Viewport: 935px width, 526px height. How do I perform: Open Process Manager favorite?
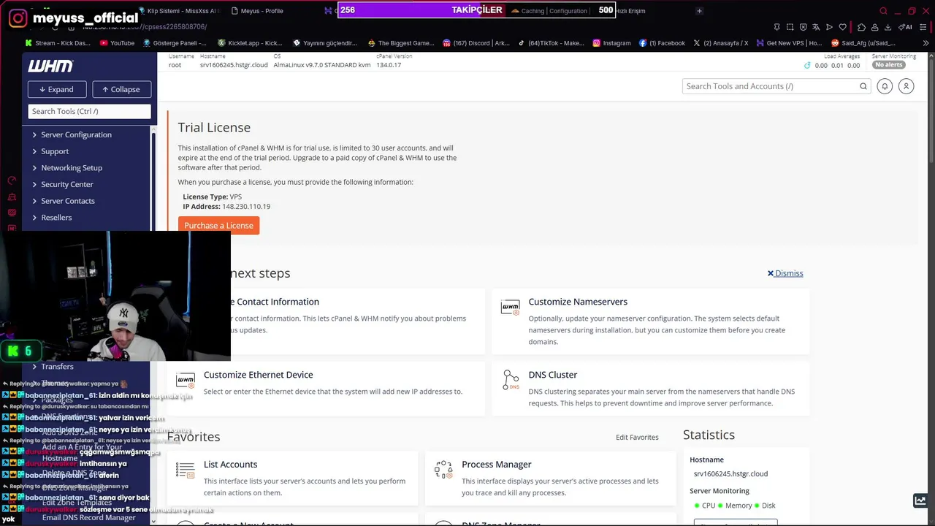point(496,465)
